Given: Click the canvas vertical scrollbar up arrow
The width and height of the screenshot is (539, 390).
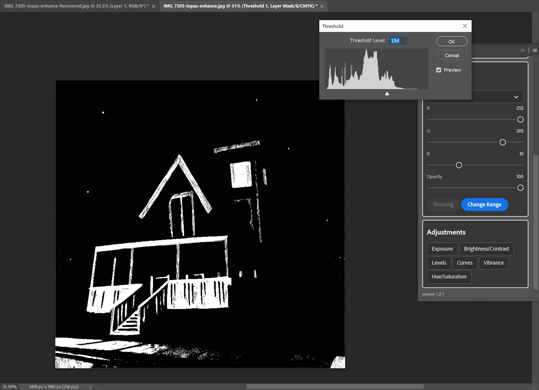Looking at the screenshot, I should click(x=535, y=16).
